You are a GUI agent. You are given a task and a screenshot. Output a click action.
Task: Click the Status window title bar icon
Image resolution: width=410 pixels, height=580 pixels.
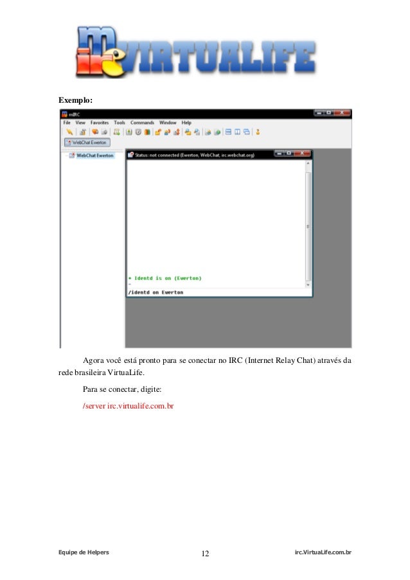point(130,155)
